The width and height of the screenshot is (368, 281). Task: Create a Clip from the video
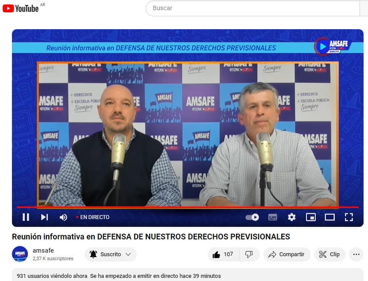(x=329, y=254)
